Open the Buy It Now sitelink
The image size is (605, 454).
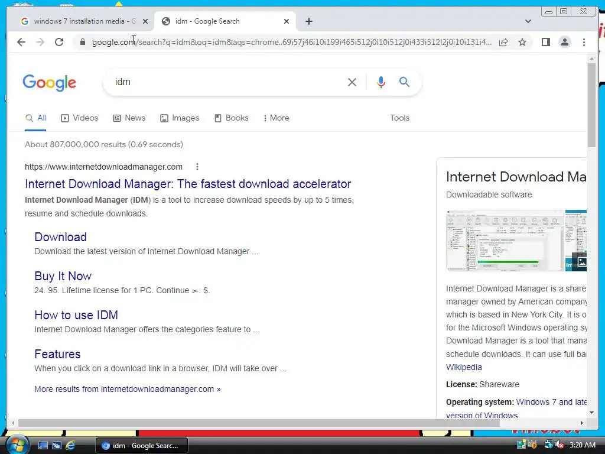pos(63,276)
